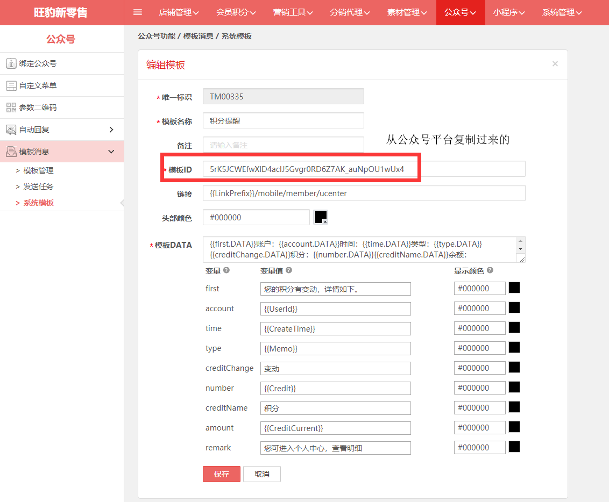Click the 自动回复 sidebar icon
The image size is (609, 502).
pos(11,130)
